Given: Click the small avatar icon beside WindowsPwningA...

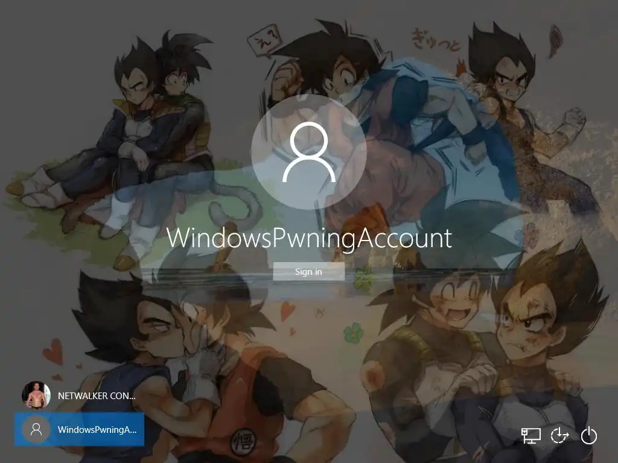Looking at the screenshot, I should pyautogui.click(x=36, y=429).
